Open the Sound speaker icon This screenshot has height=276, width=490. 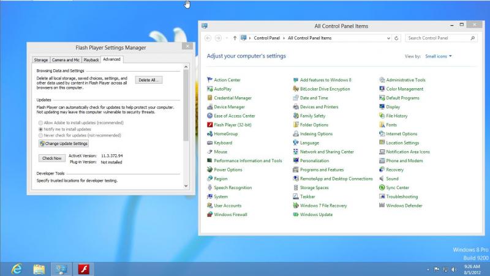tap(382, 179)
